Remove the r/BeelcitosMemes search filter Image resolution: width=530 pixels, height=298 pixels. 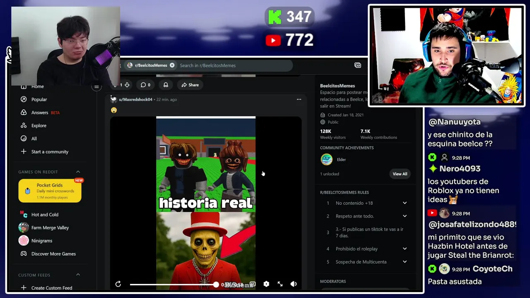[172, 65]
